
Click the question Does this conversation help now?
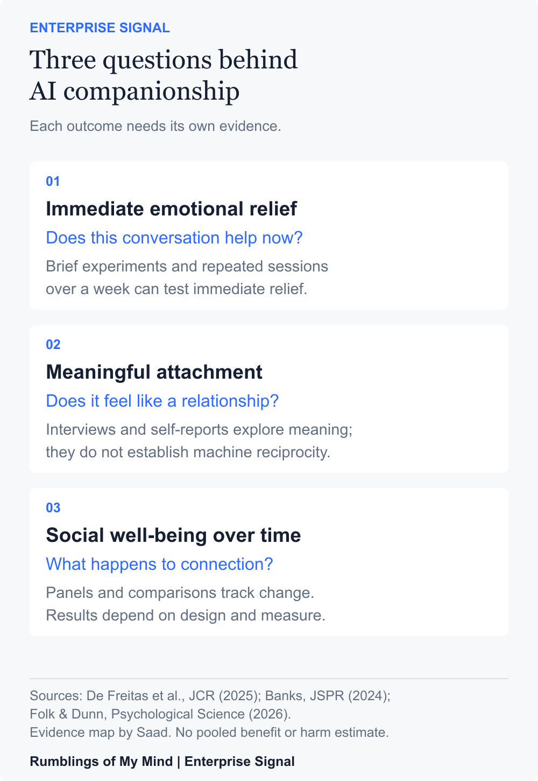(174, 238)
